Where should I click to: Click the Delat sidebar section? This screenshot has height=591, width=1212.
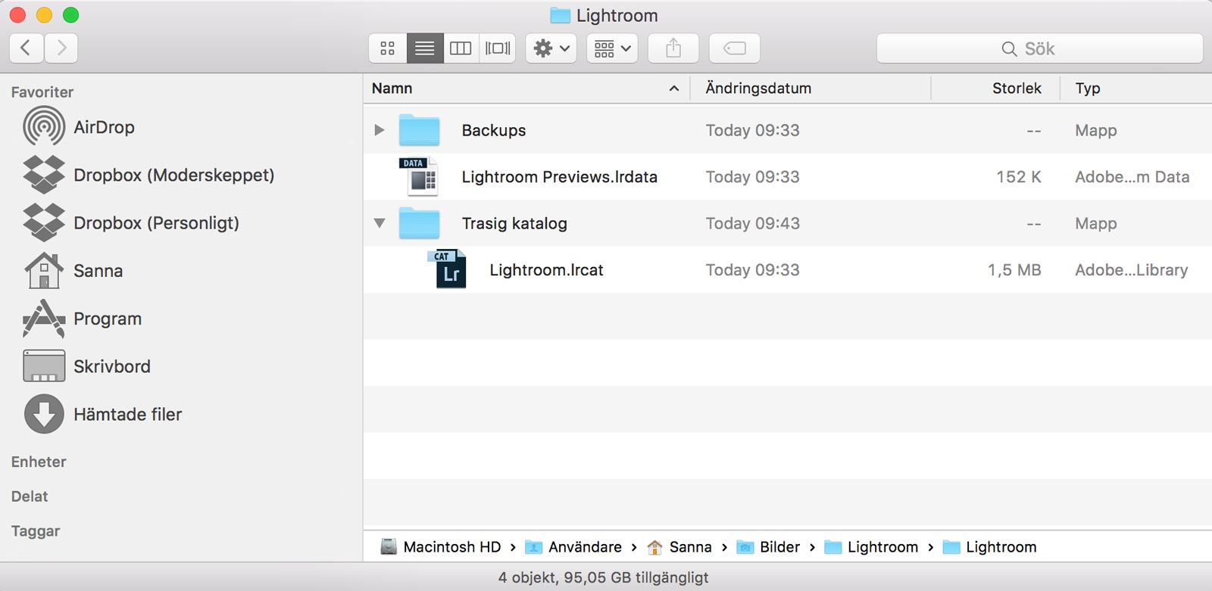click(x=30, y=496)
